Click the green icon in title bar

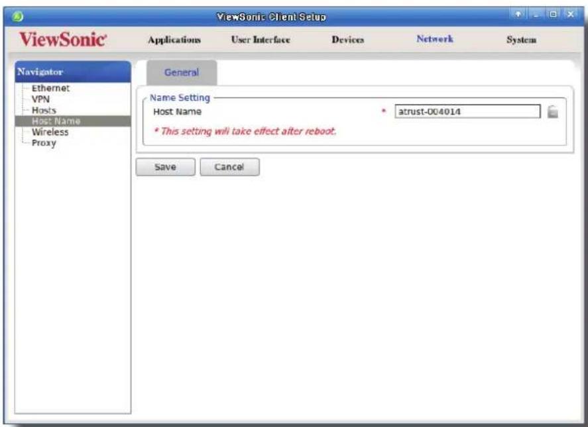[x=17, y=17]
